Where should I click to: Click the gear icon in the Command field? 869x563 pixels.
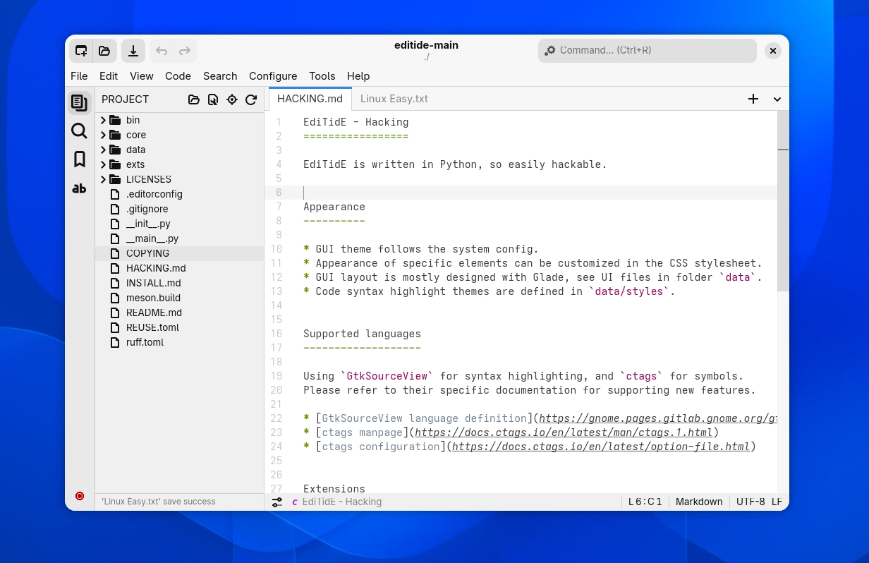click(550, 51)
